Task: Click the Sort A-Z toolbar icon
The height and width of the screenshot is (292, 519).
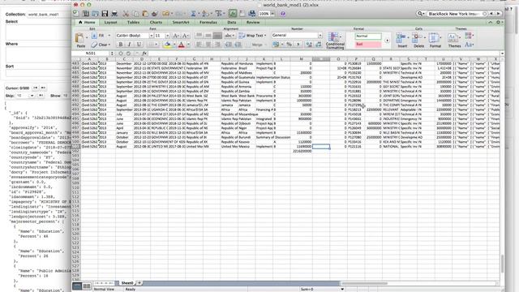Action: (205, 14)
